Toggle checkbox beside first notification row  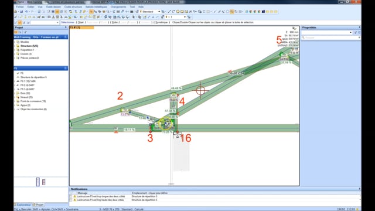[x=71, y=196]
